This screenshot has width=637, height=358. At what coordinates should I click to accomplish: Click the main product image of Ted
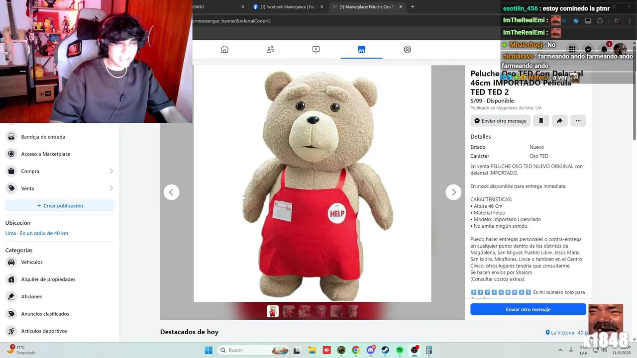click(313, 183)
